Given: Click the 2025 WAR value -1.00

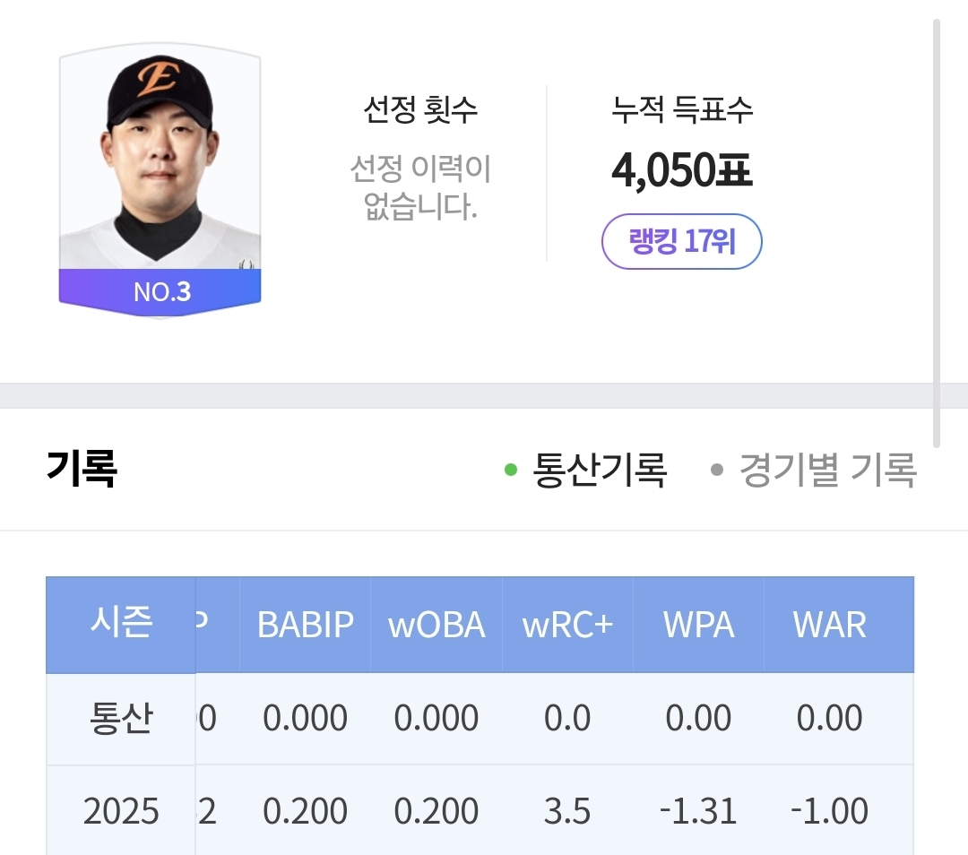Looking at the screenshot, I should click(830, 811).
